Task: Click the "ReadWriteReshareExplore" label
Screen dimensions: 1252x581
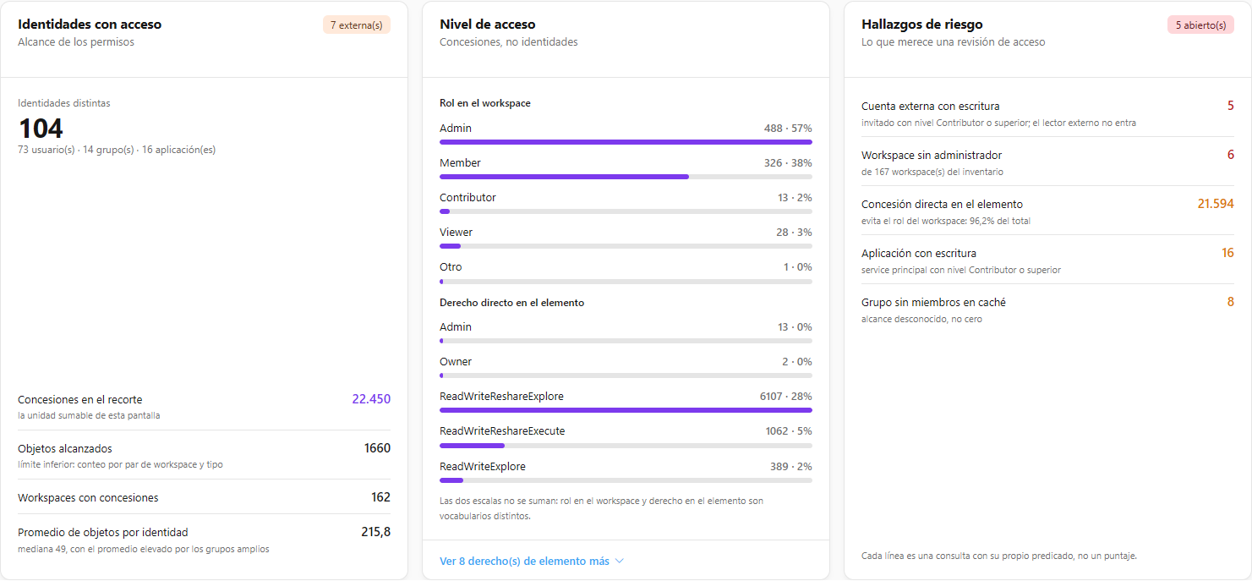Action: tap(501, 396)
